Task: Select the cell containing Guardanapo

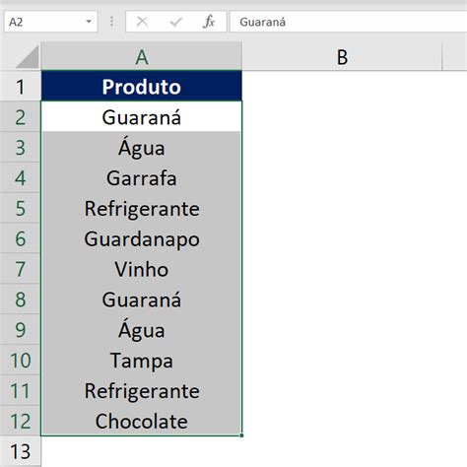Action: tap(142, 238)
